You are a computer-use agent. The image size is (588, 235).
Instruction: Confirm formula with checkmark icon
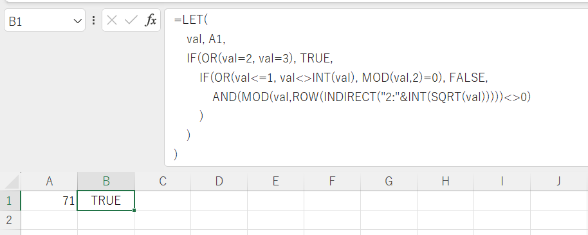(x=131, y=20)
